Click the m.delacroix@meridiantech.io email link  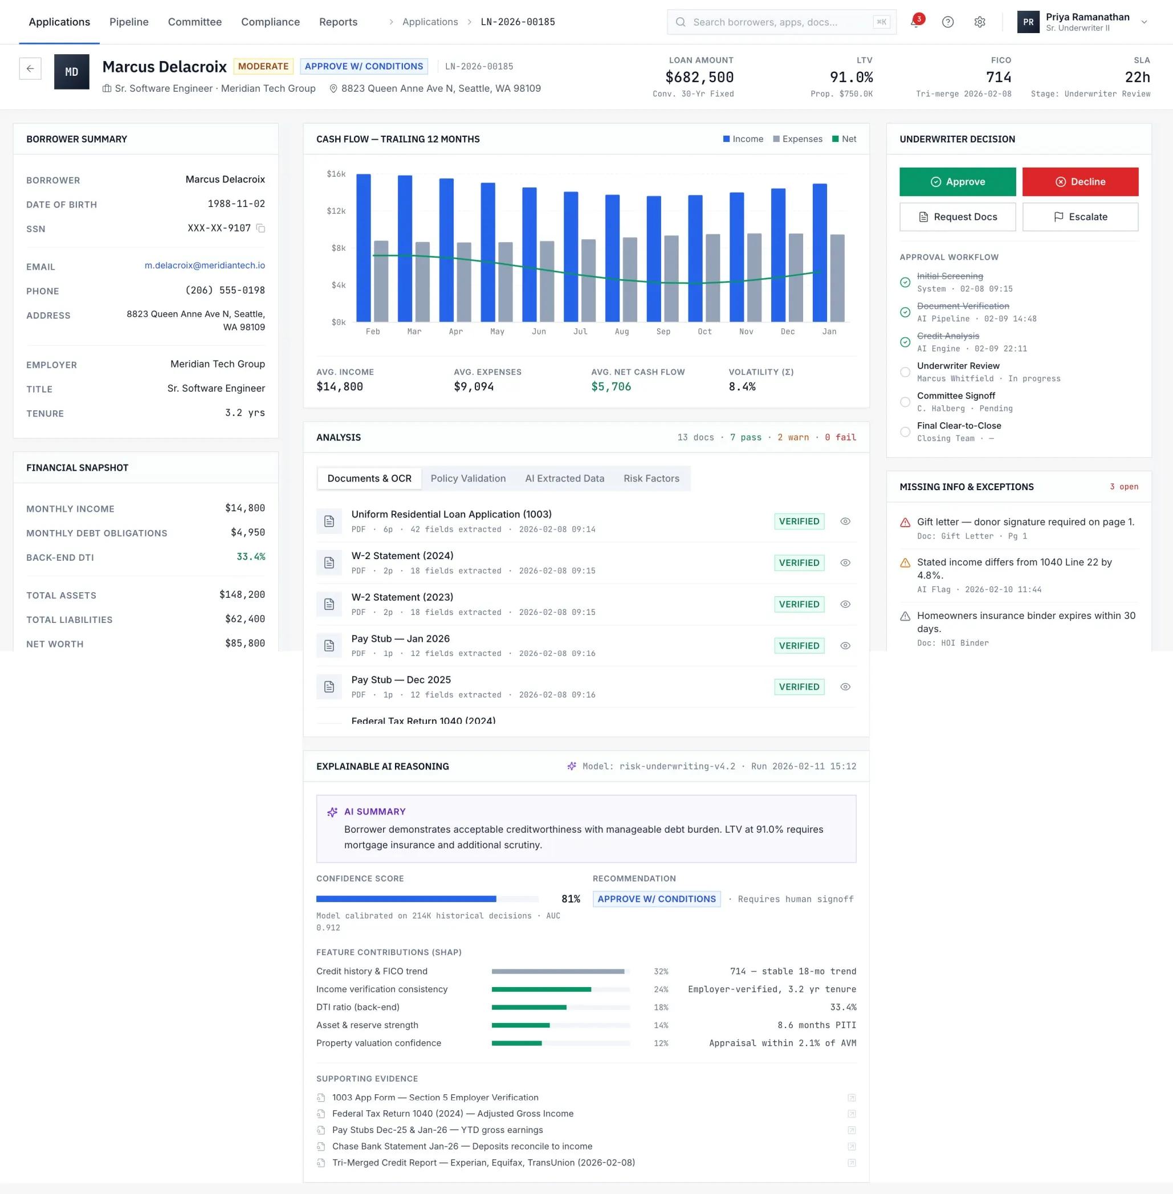point(205,266)
